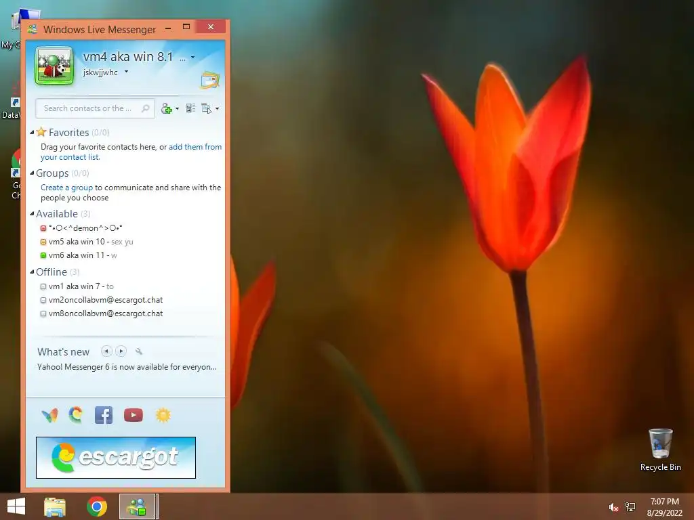Show the next What's new item
Screen dimensions: 694x520
(x=121, y=351)
